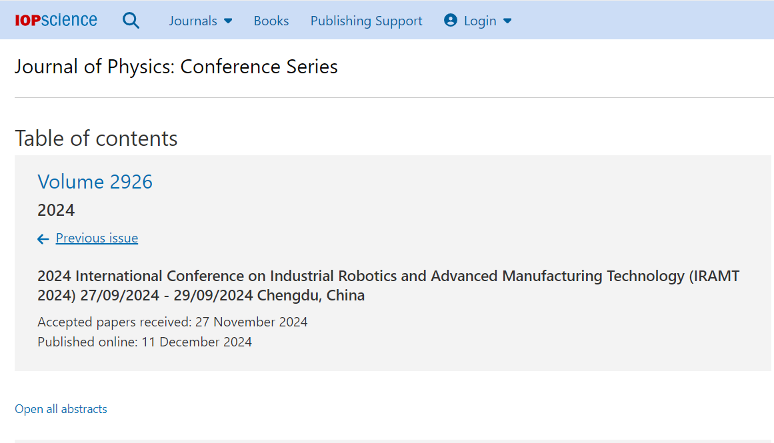Expand the Login dropdown arrow
The image size is (774, 443).
tap(507, 21)
